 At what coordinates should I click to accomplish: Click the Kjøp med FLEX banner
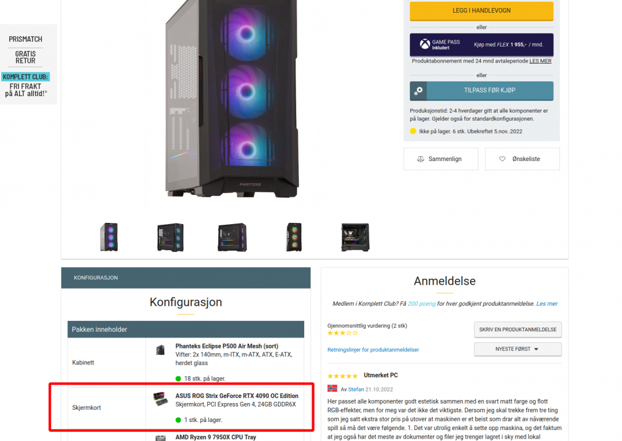pos(481,45)
